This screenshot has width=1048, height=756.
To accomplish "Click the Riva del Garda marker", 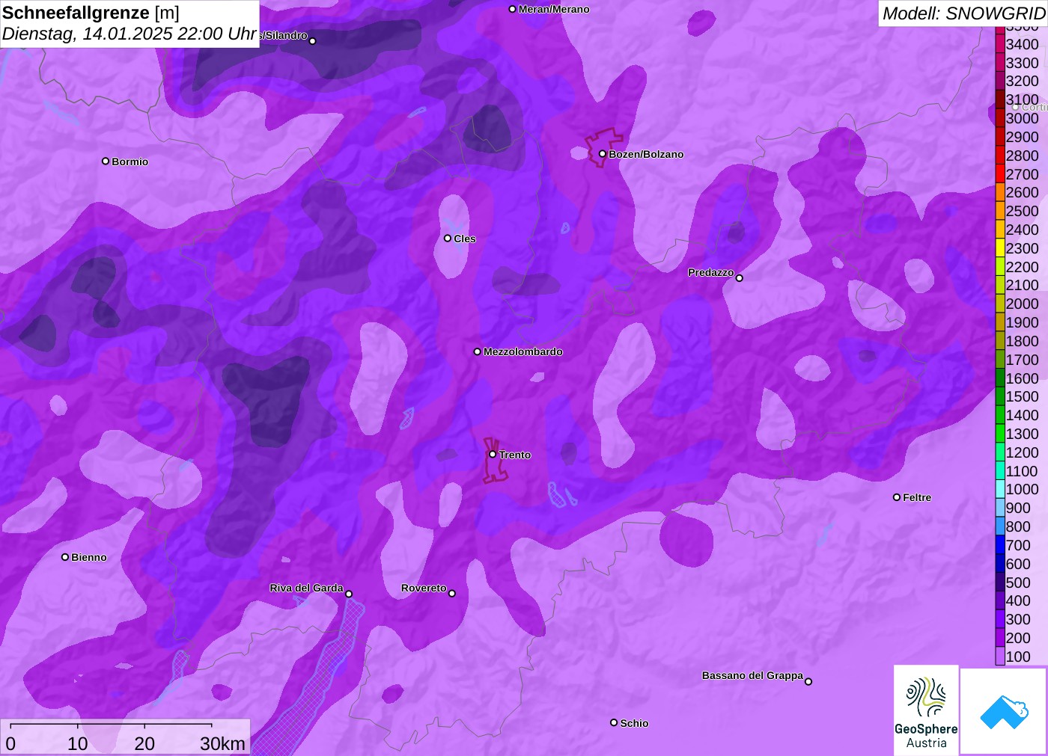I will [x=349, y=594].
